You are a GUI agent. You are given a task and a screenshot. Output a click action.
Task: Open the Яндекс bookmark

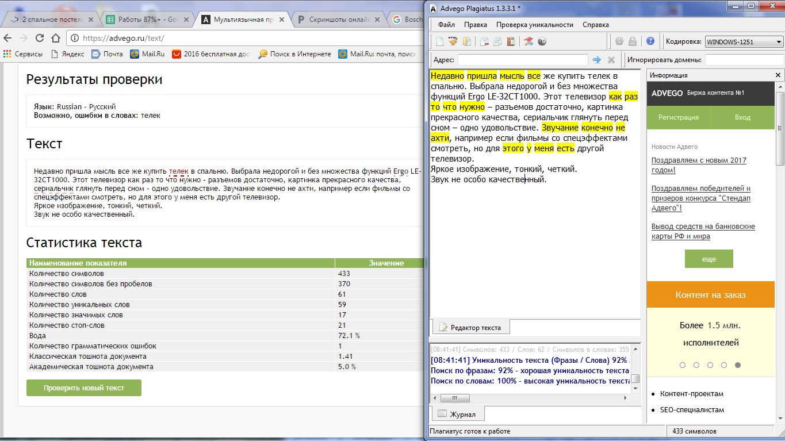67,54
